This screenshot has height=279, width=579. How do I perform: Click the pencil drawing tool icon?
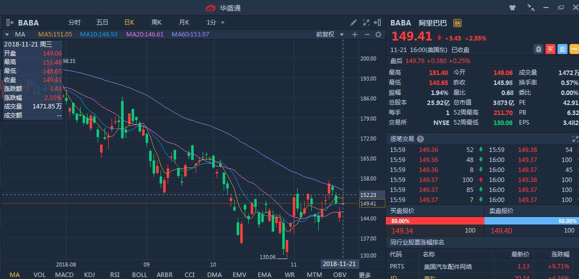coord(353,22)
